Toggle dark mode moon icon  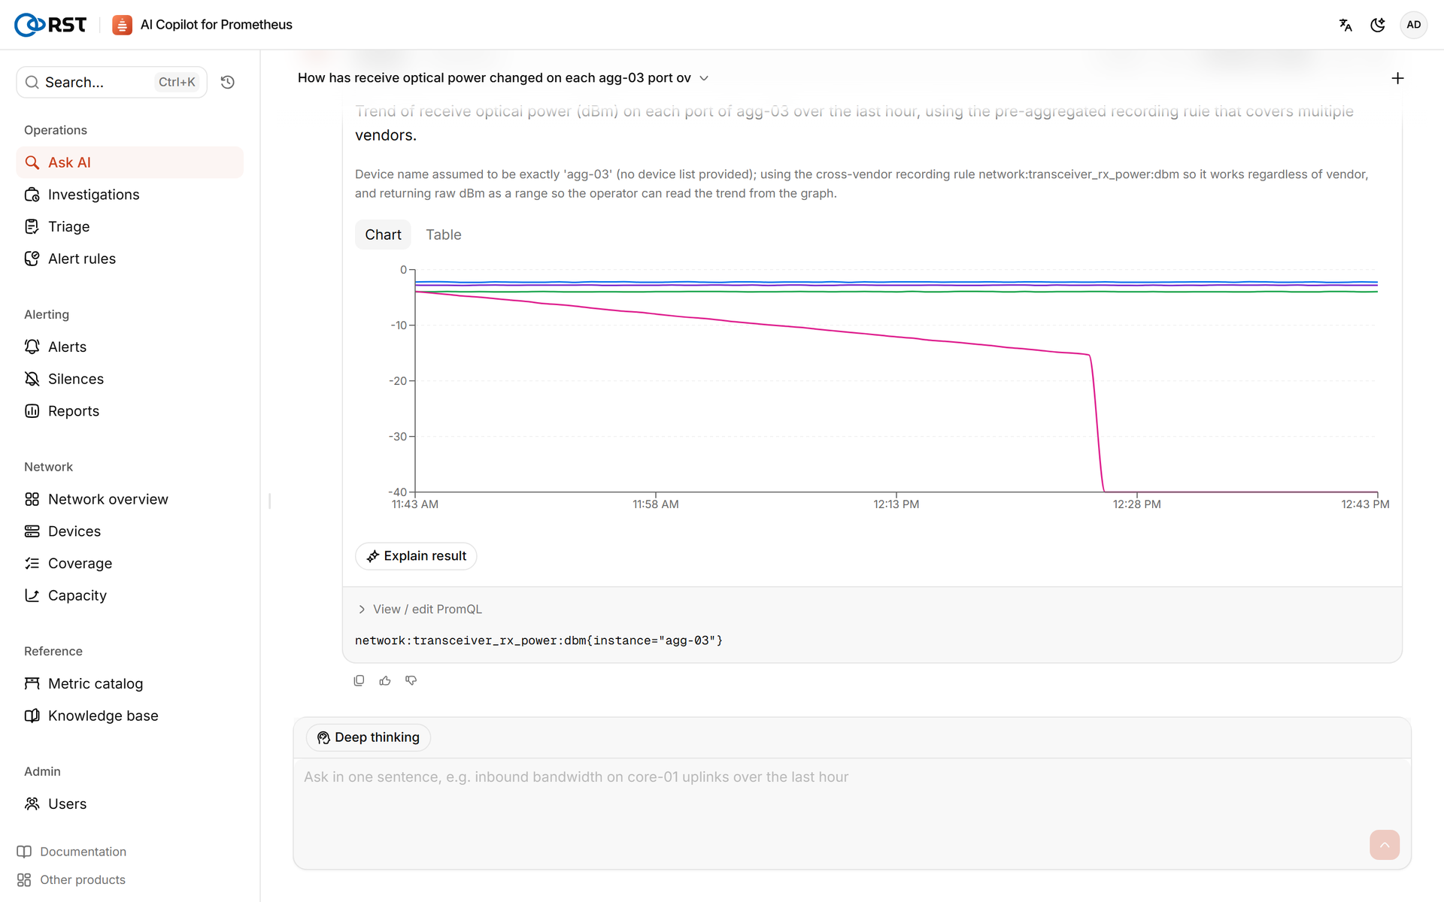click(1378, 25)
